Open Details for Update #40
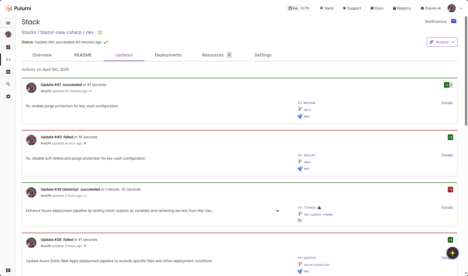Image resolution: width=468 pixels, height=276 pixels. [447, 155]
